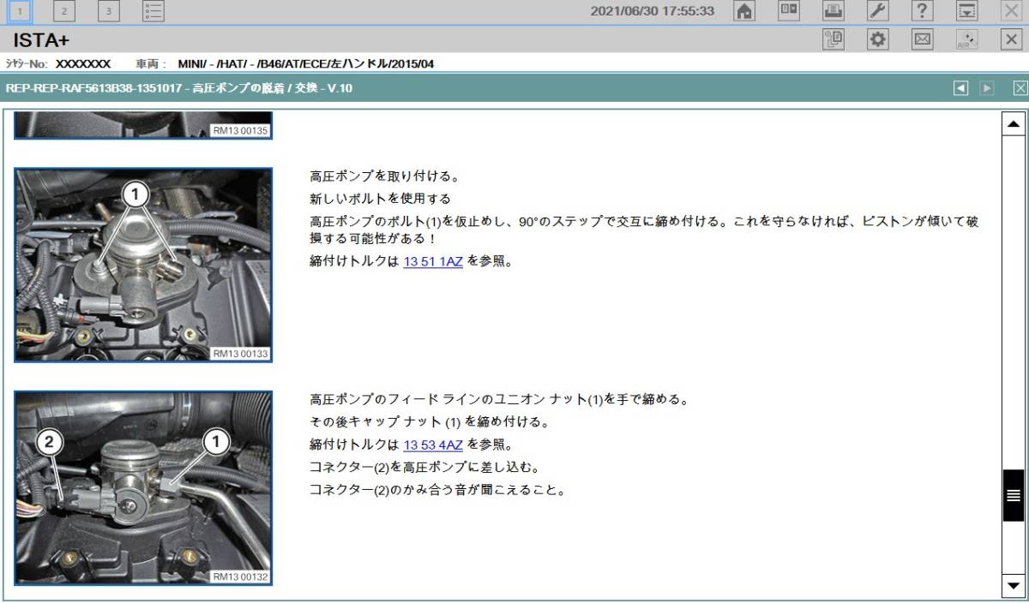The width and height of the screenshot is (1029, 603).
Task: Open the session list icon
Action: (x=153, y=11)
